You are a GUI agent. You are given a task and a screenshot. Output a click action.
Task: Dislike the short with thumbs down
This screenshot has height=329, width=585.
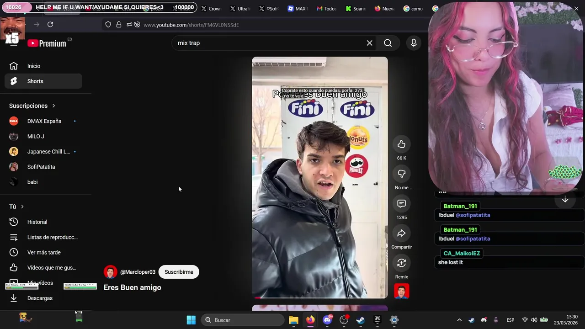tap(401, 174)
